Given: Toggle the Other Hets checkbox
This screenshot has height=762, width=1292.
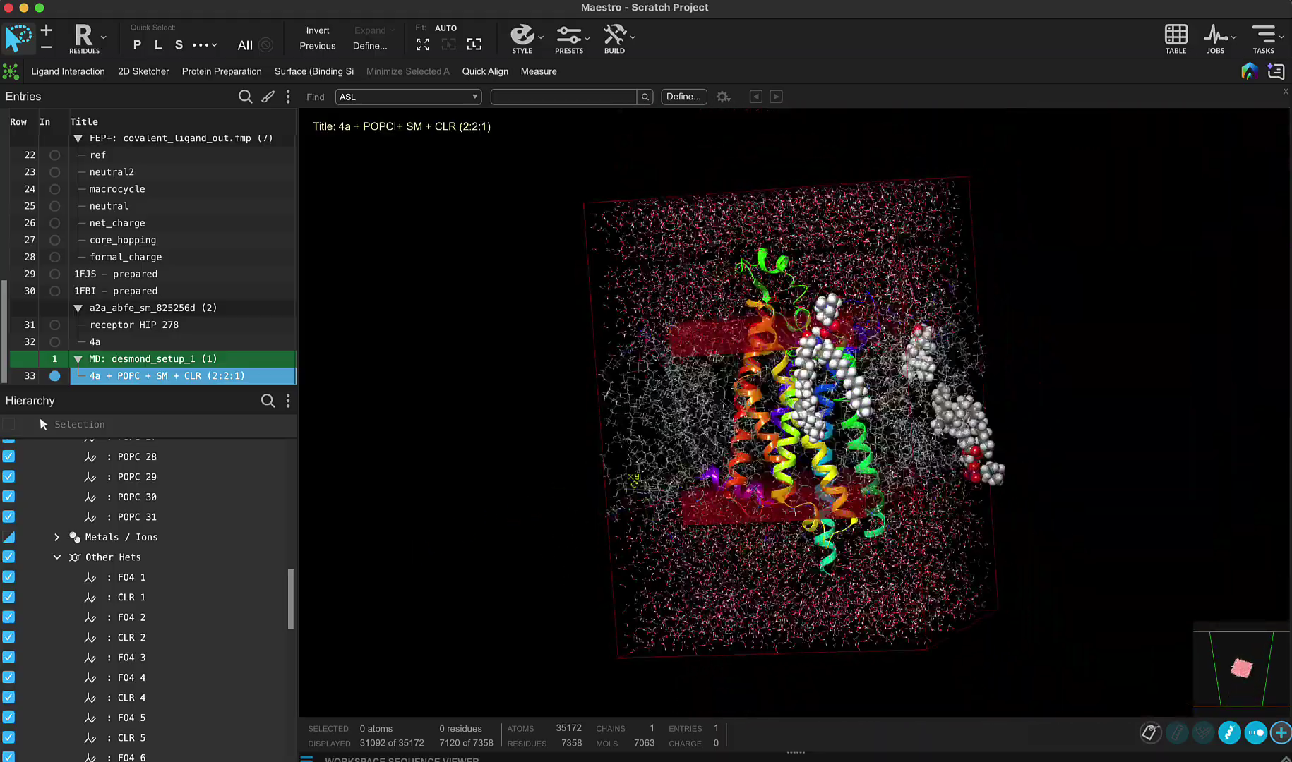Looking at the screenshot, I should coord(8,557).
